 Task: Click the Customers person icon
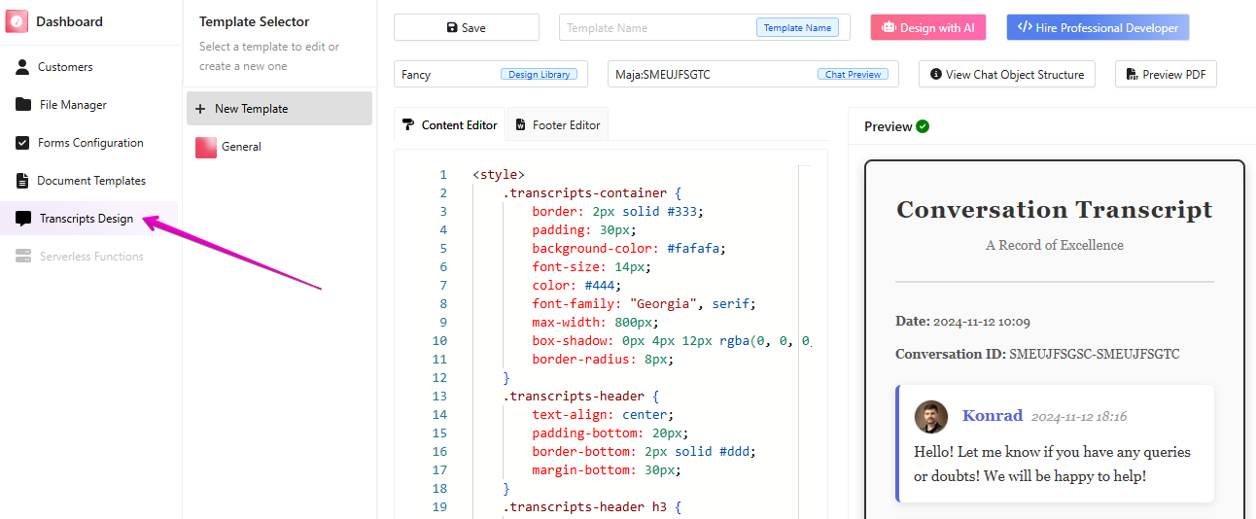pos(22,67)
